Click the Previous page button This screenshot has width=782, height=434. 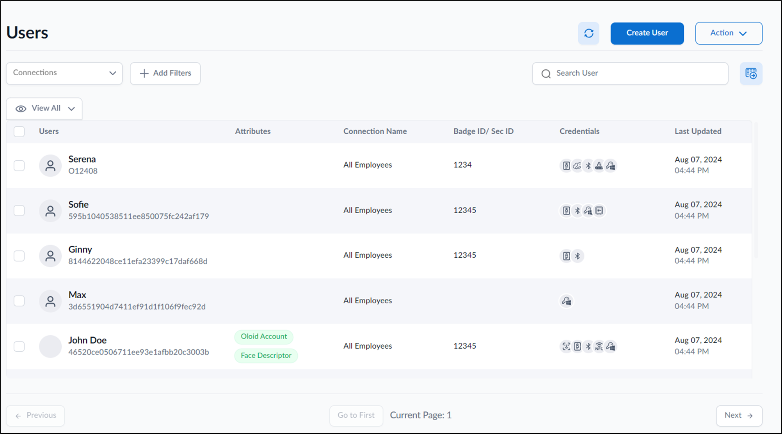(x=36, y=416)
